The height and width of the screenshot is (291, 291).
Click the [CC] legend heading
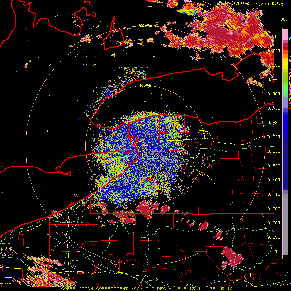pyautogui.click(x=276, y=22)
